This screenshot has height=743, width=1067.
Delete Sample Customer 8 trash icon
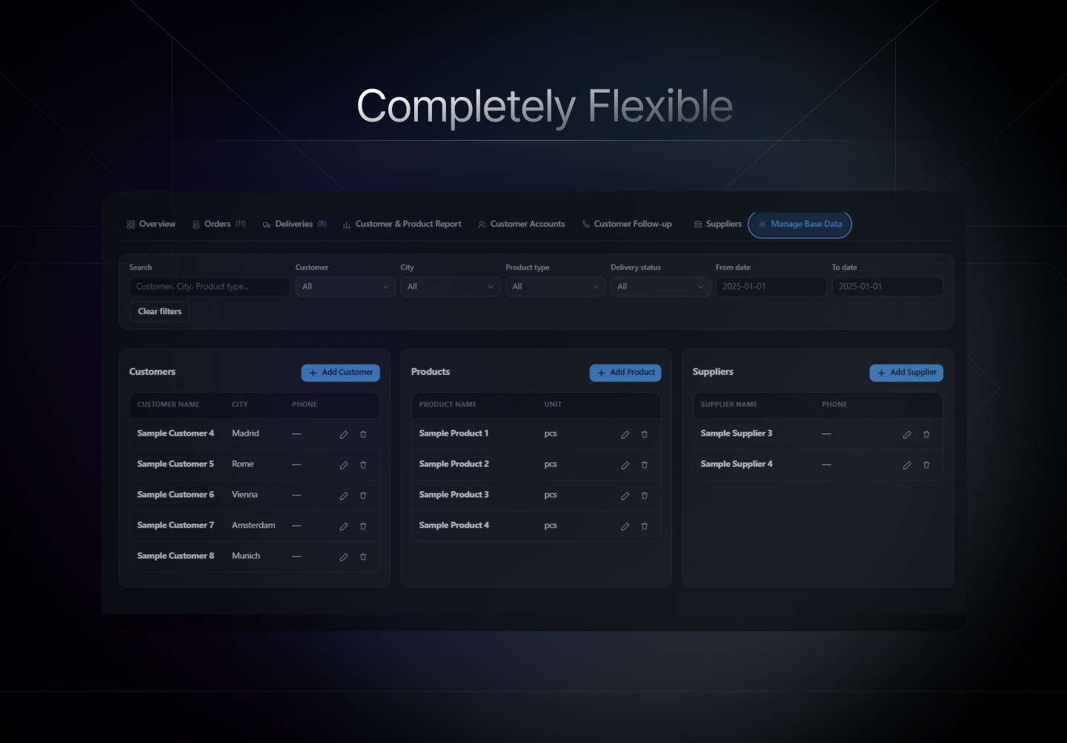pyautogui.click(x=363, y=557)
